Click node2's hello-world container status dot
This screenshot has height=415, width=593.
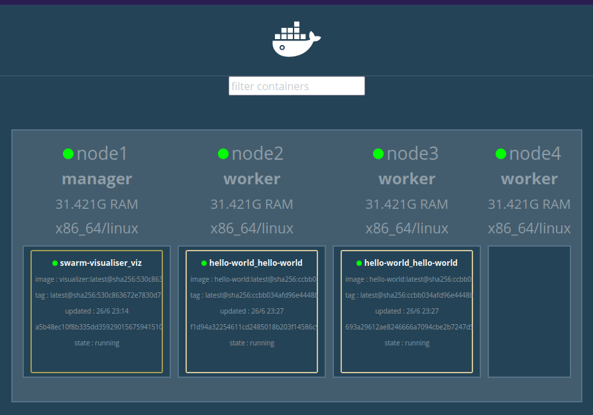tap(204, 263)
